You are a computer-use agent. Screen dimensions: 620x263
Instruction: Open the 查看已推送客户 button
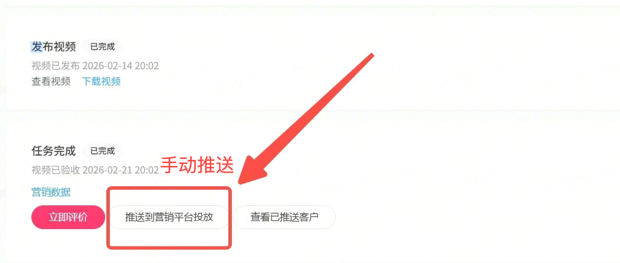(284, 217)
